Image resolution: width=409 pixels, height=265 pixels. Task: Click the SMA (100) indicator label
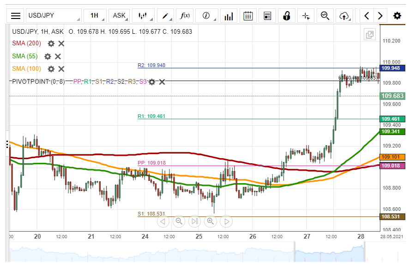tap(26, 69)
